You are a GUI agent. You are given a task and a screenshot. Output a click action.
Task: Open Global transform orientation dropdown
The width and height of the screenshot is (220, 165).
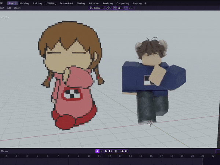(x=97, y=8)
